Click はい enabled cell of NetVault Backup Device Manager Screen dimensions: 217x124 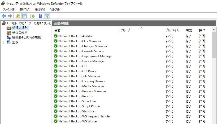pyautogui.click(x=189, y=61)
